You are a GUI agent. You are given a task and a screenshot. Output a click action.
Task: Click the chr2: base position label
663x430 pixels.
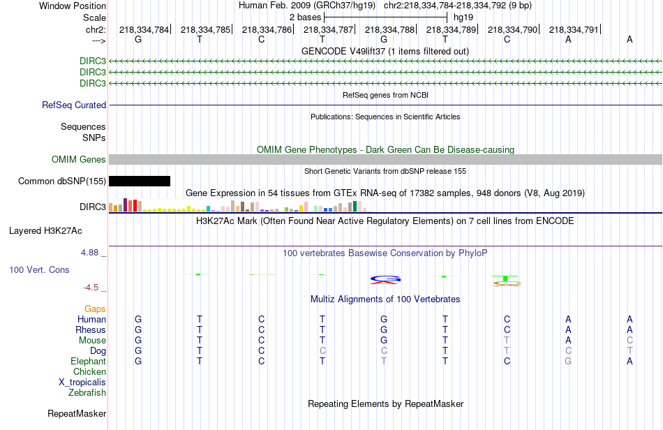pos(96,29)
